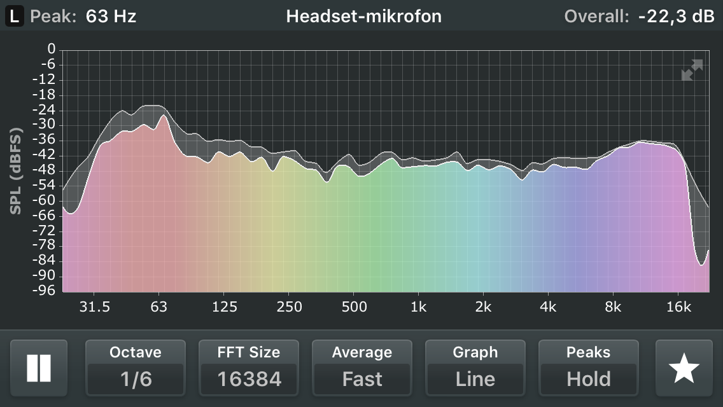Select the 63 frequency axis label
Image resolution: width=723 pixels, height=407 pixels.
click(158, 307)
